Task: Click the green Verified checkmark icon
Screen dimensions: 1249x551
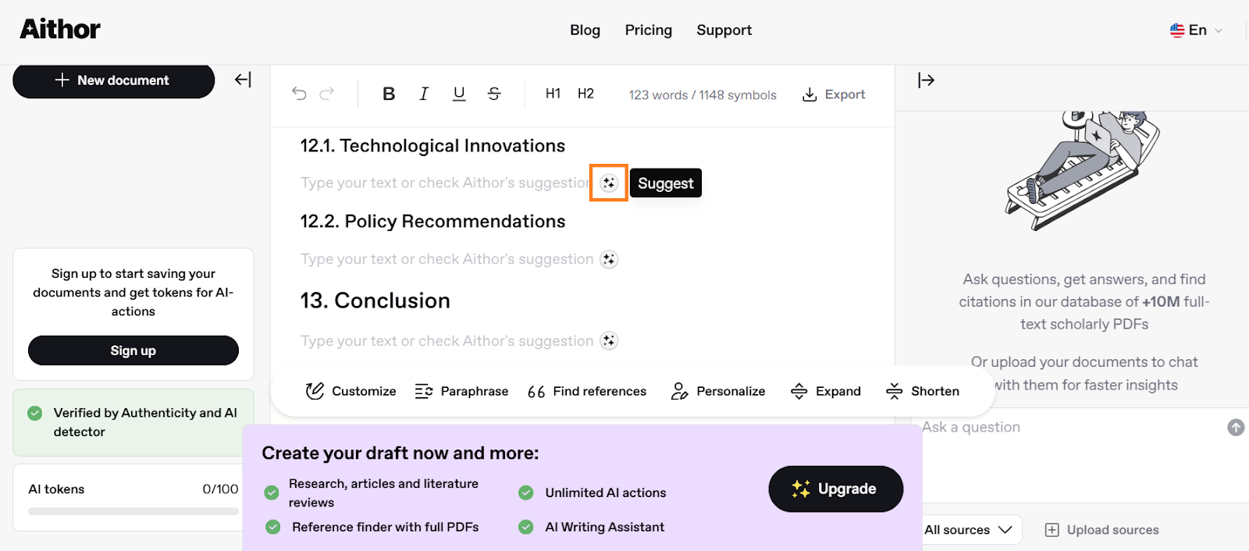Action: pos(35,413)
